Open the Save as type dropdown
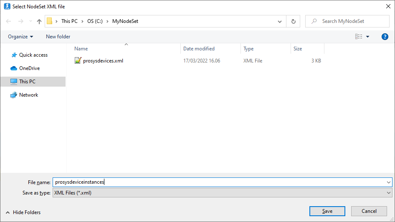Viewport: 395px width, 222px height. 389,193
